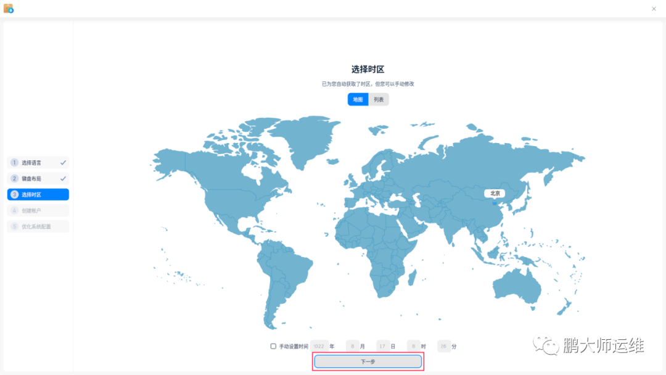Click the hour input field
666x375 pixels.
click(413, 346)
